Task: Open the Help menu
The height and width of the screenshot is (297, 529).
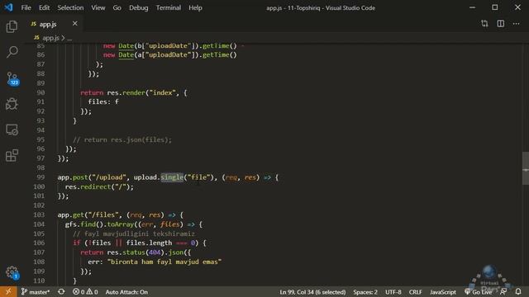Action: point(195,7)
